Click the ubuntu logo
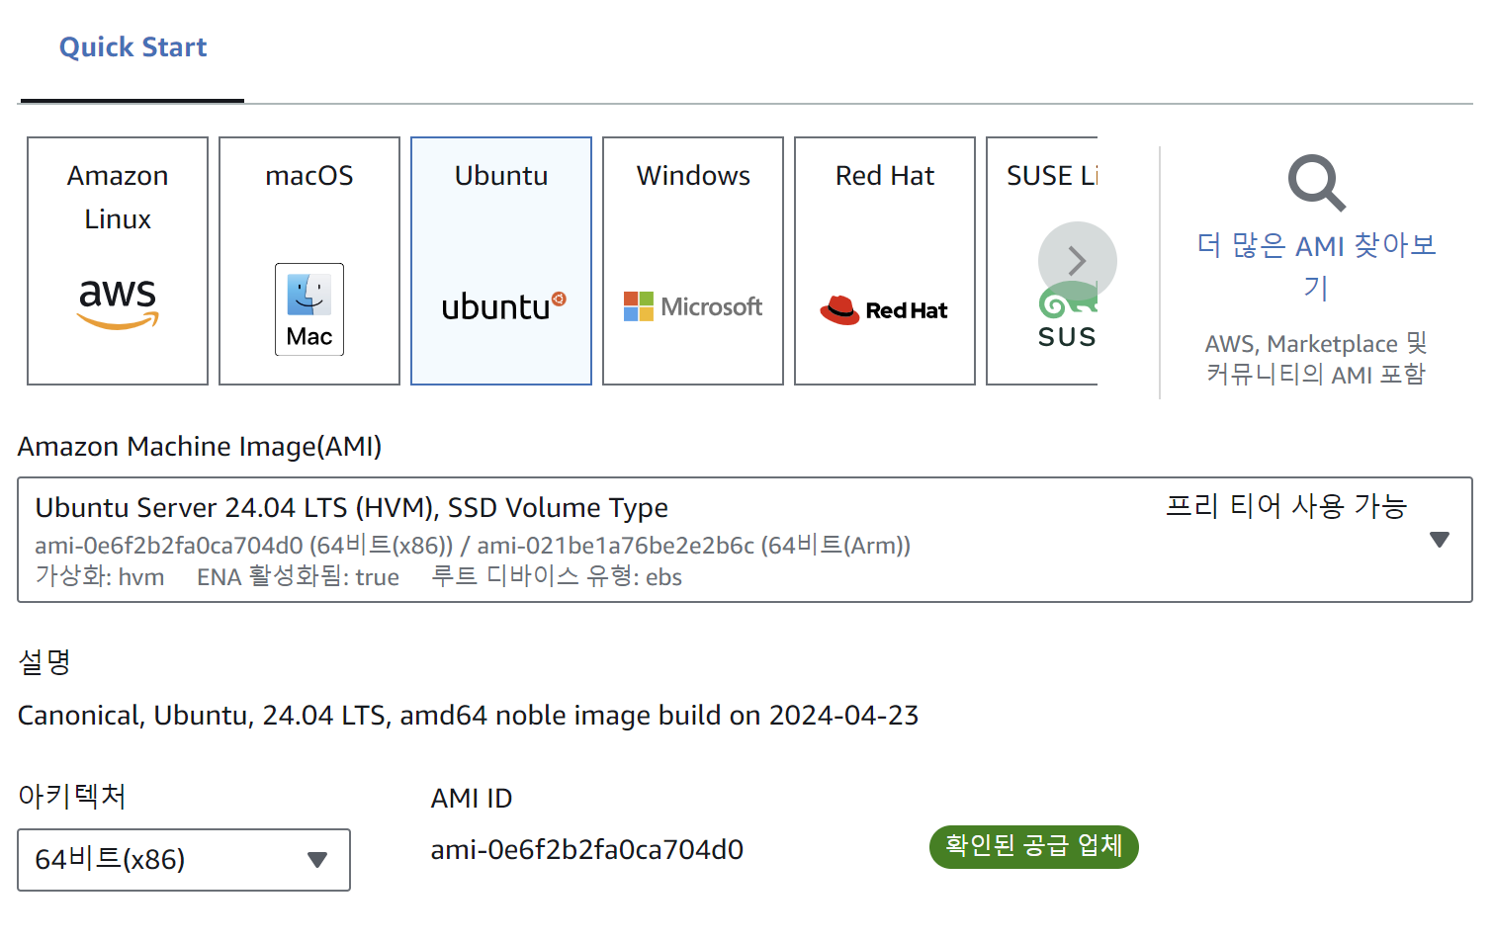The image size is (1494, 943). (x=504, y=306)
